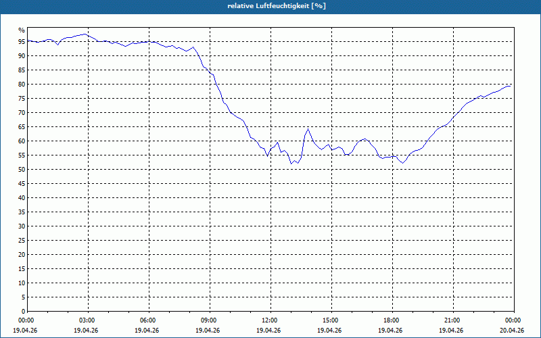Click the "85" y-axis label

point(22,70)
